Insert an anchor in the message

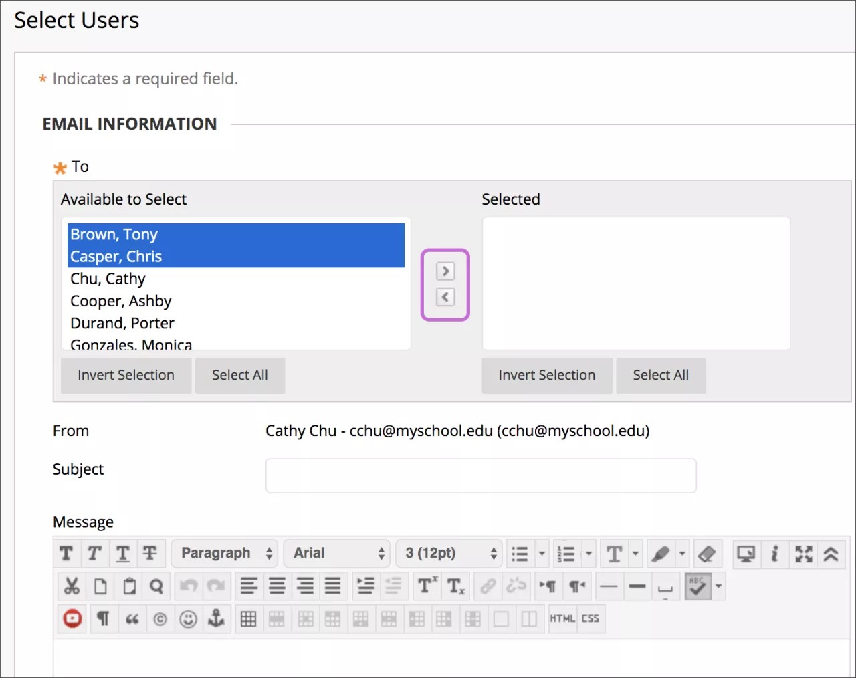[x=216, y=618]
